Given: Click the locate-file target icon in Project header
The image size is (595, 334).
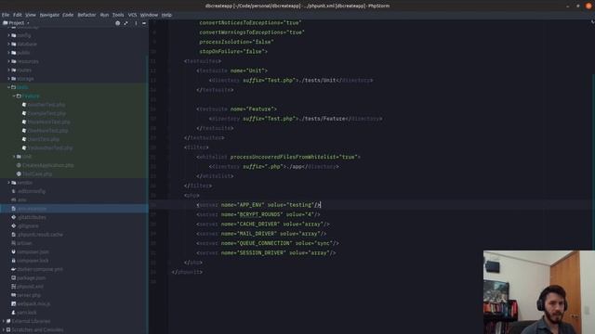Looking at the screenshot, I should point(118,23).
